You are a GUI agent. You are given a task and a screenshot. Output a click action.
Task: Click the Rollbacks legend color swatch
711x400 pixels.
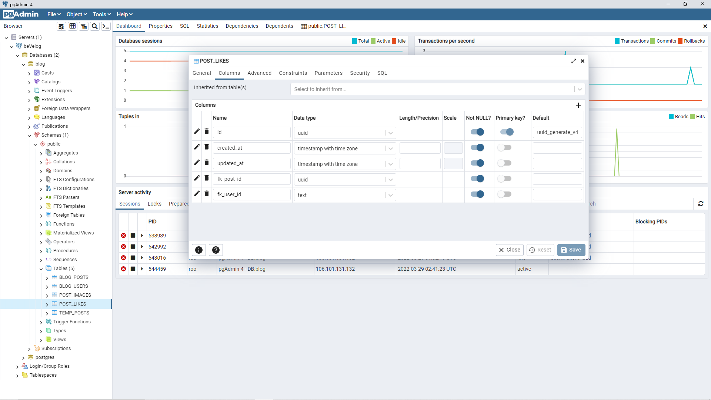(x=680, y=41)
